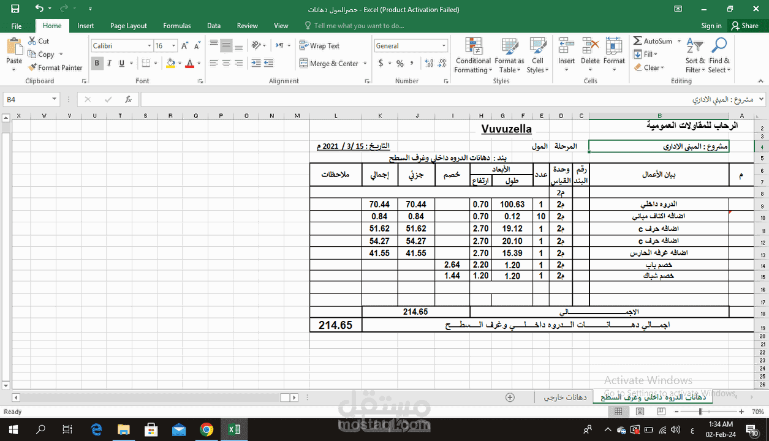Apply Comma Style format
Screen dimensions: 769x441
(x=412, y=63)
